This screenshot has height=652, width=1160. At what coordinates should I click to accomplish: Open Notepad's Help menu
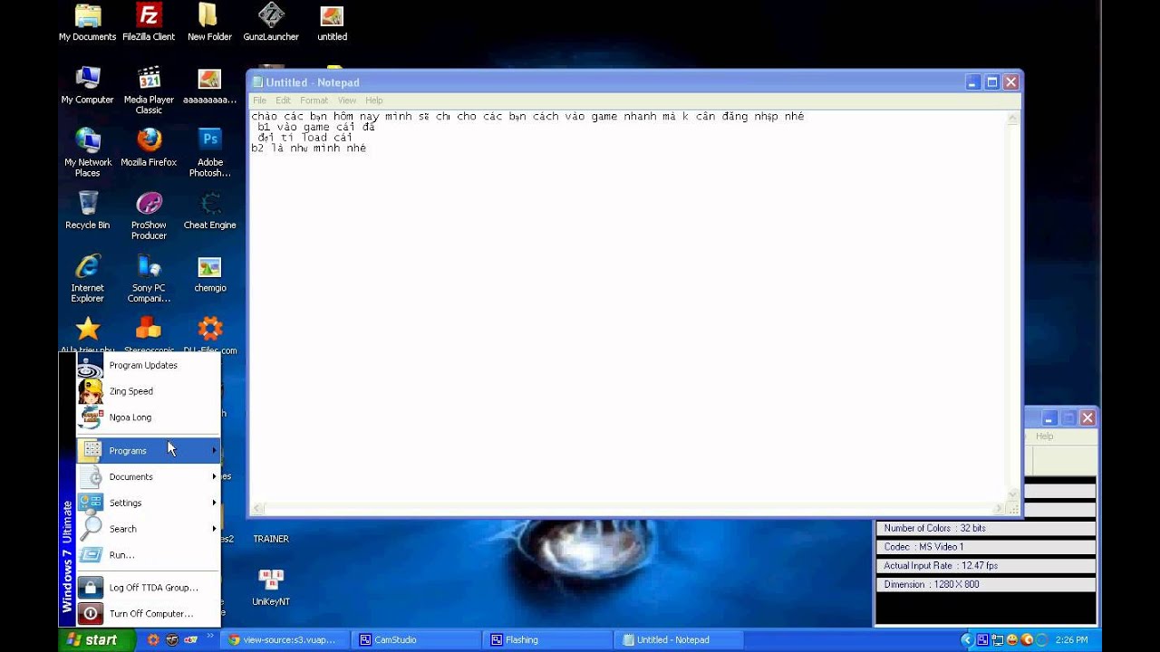tap(374, 101)
